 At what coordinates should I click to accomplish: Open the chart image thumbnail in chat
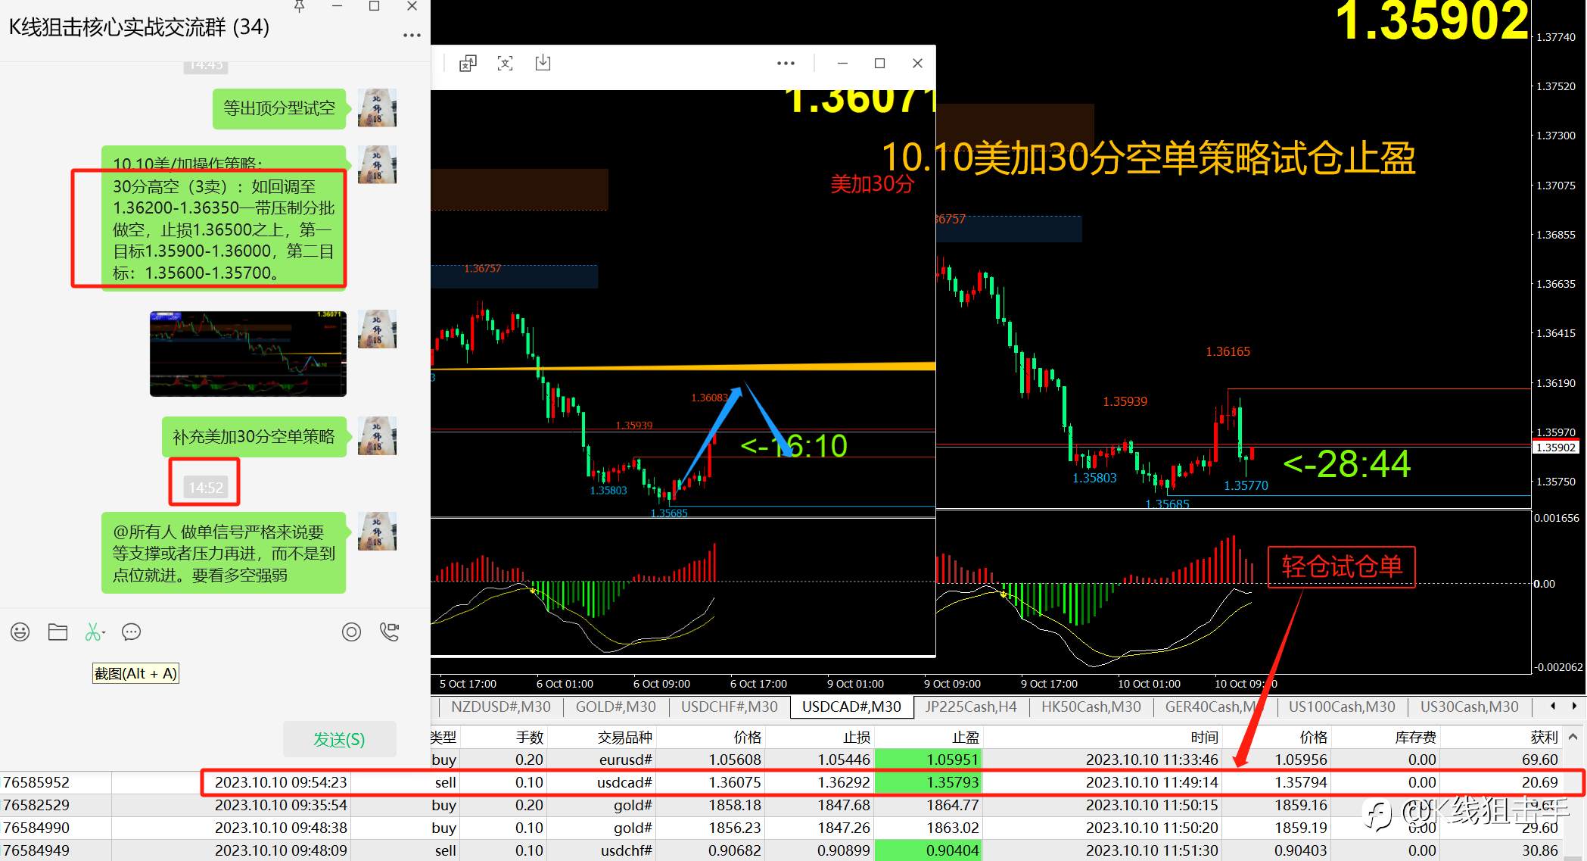point(248,354)
